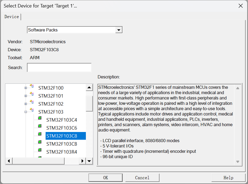Click the description scroll-up arrow
This screenshot has width=248, height=184.
[238, 88]
